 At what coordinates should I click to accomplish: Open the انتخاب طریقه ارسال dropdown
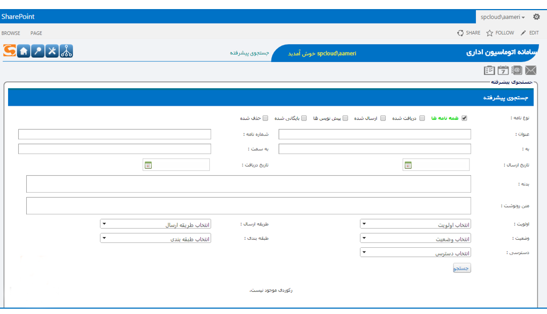pos(155,224)
